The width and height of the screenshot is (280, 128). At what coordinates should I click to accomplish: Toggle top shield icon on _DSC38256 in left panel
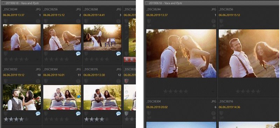point(46,21)
